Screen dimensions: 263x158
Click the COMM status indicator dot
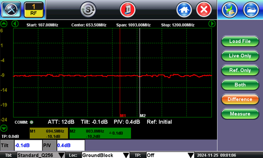click(31, 122)
